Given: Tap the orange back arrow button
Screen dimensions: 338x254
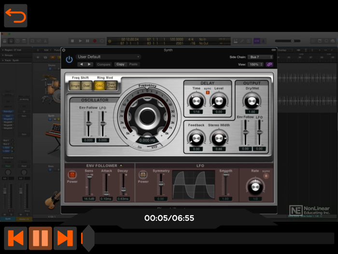Looking at the screenshot, I should pyautogui.click(x=15, y=15).
